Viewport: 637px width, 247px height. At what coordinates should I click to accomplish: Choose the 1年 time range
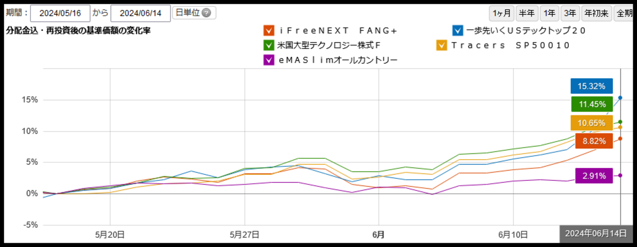coord(549,13)
